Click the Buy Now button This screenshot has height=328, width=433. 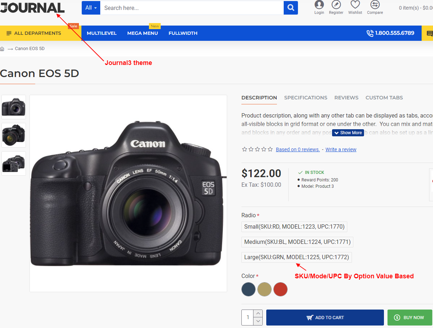tap(410, 318)
